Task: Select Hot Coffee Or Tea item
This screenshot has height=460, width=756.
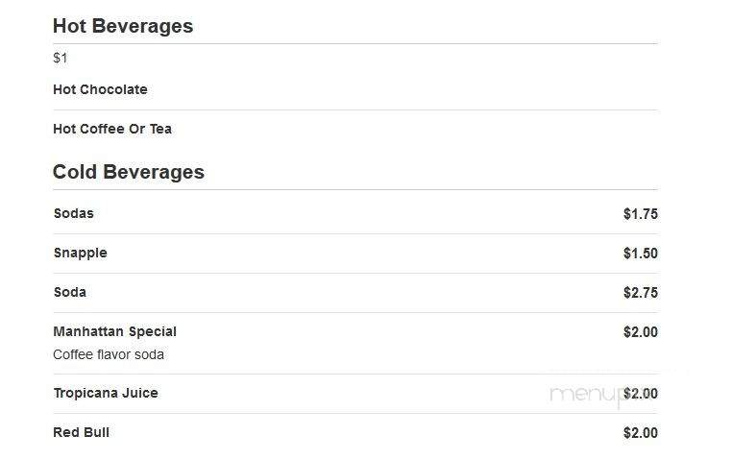Action: coord(112,130)
